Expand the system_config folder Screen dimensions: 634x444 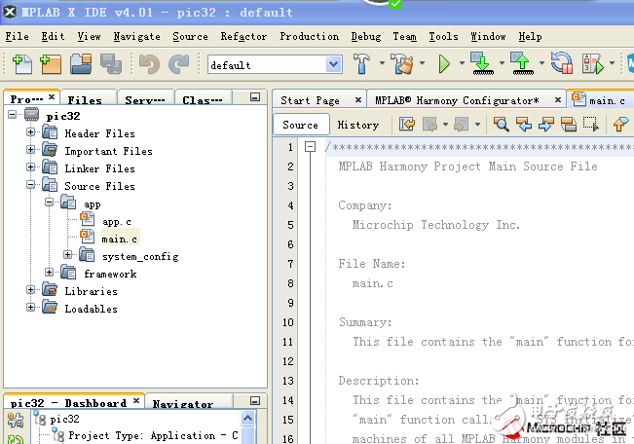tap(68, 256)
